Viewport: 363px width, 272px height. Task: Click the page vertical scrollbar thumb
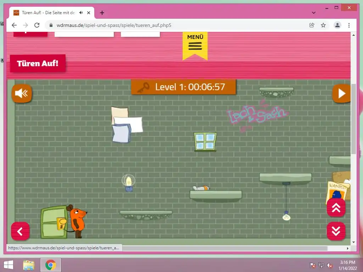[353, 119]
